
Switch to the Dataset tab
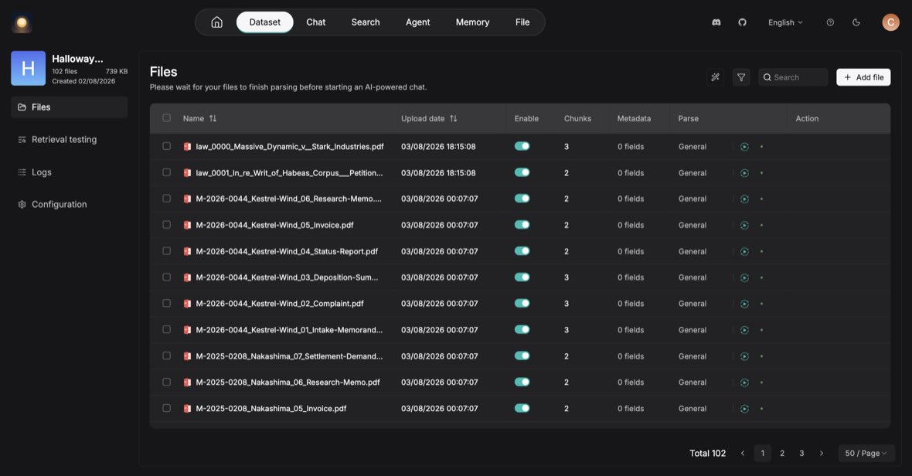[x=264, y=22]
